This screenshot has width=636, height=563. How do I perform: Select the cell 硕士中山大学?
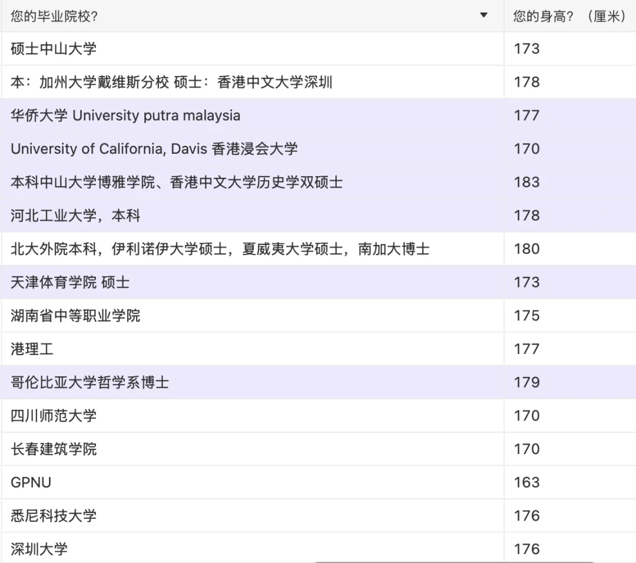(x=252, y=49)
